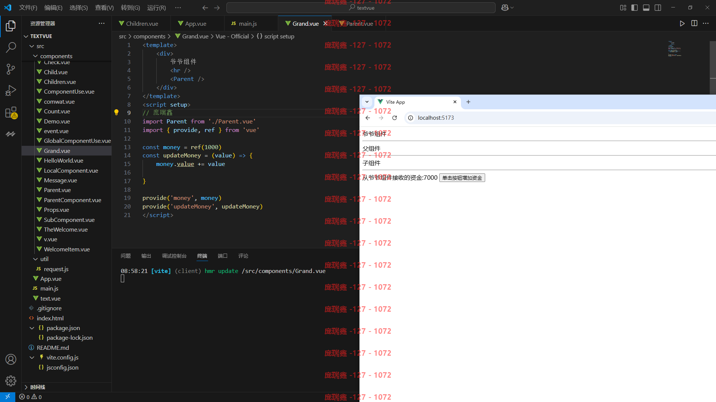
Task: Open request.js in file tree
Action: point(66,269)
